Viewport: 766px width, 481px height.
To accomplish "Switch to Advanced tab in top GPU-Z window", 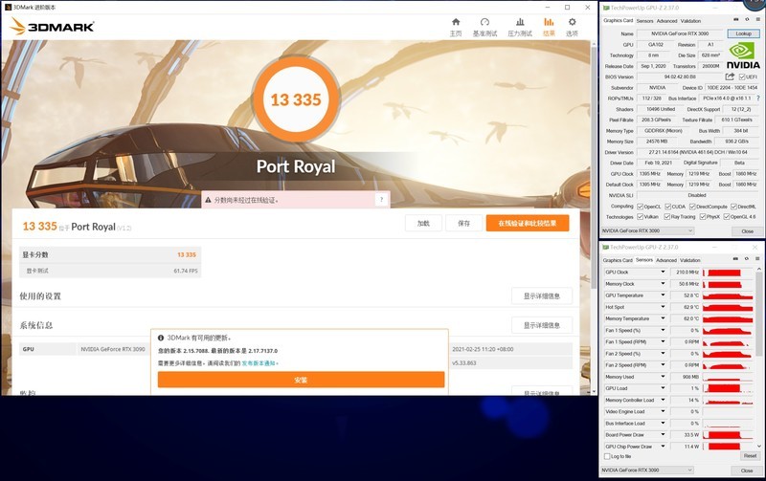I will pyautogui.click(x=666, y=21).
